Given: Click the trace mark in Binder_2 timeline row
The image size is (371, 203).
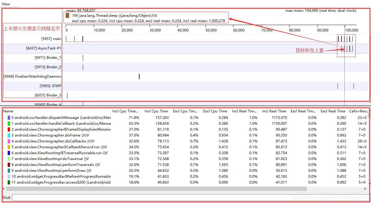Looking at the screenshot, I should pyautogui.click(x=83, y=67).
